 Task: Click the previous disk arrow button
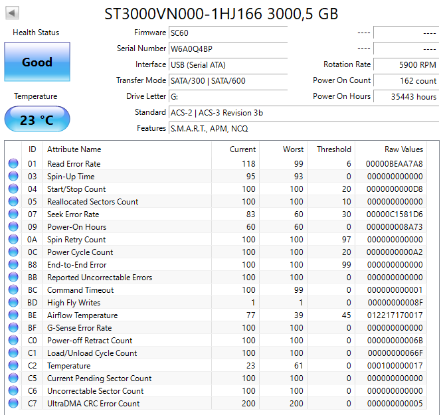13,13
